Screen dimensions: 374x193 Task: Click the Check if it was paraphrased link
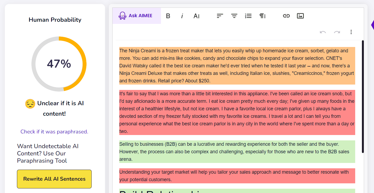click(x=54, y=132)
